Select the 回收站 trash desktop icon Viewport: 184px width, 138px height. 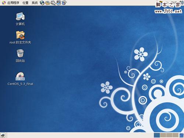20,56
